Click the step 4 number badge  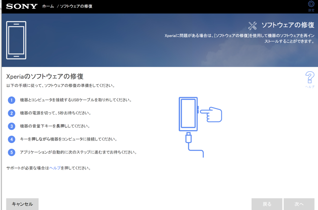coord(11,139)
